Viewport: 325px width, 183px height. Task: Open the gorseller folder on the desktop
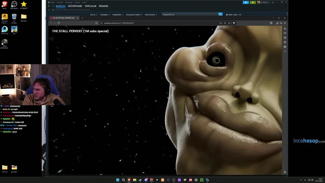click(x=14, y=169)
